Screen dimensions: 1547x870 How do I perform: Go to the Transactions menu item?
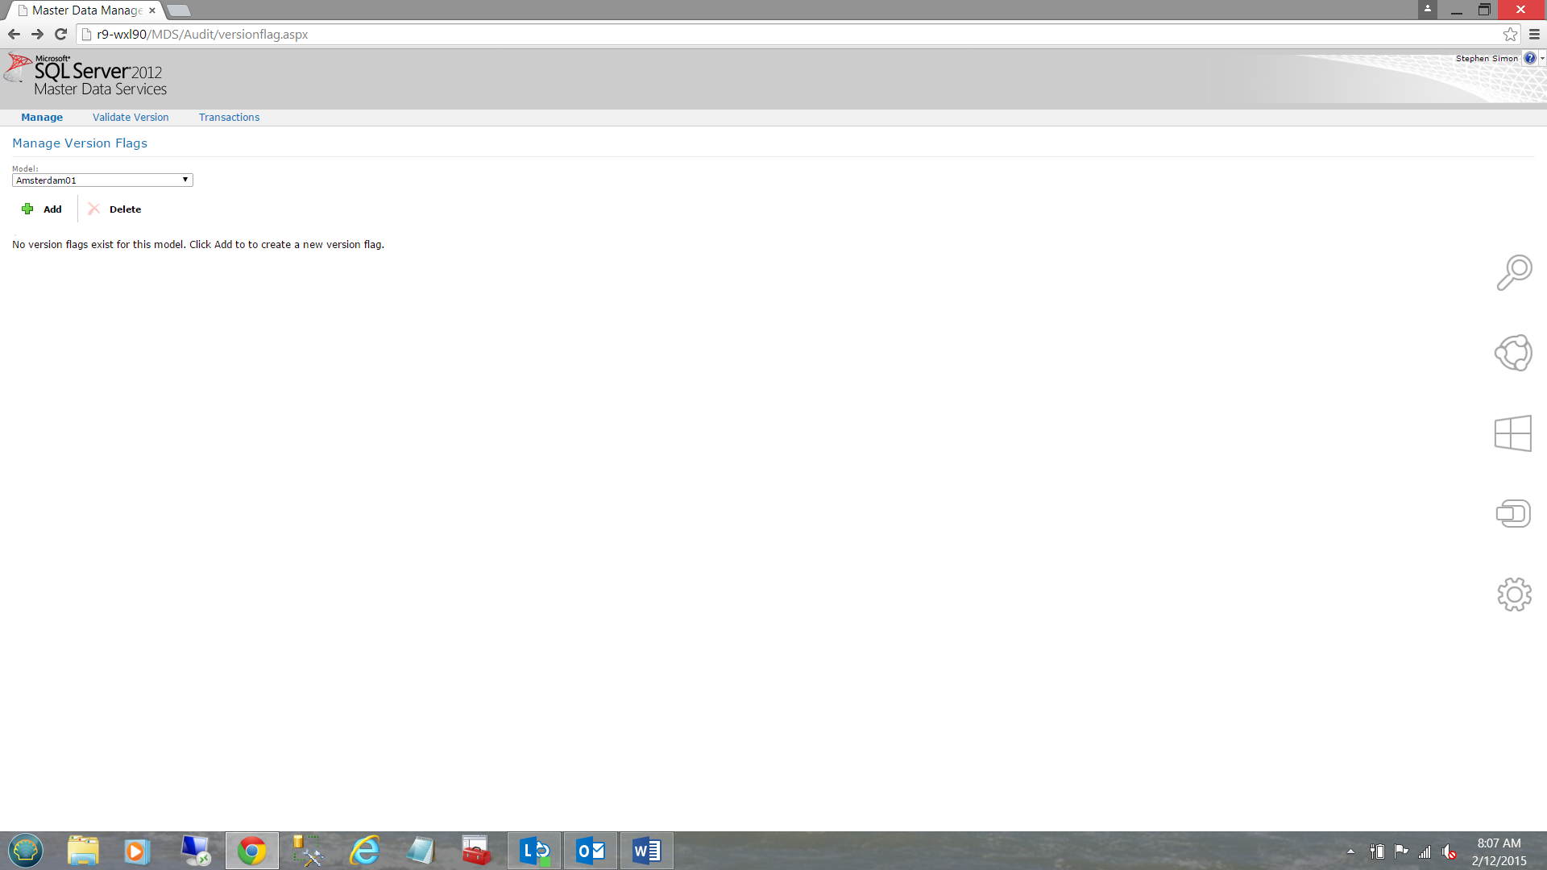229,118
